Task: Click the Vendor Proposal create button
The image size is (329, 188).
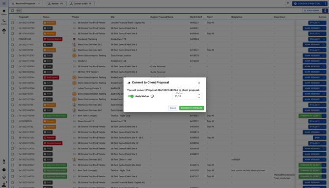Action: [307, 3]
